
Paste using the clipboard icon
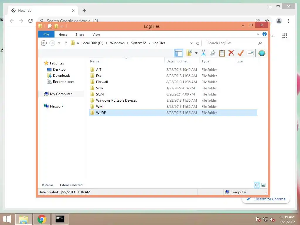pos(222,53)
